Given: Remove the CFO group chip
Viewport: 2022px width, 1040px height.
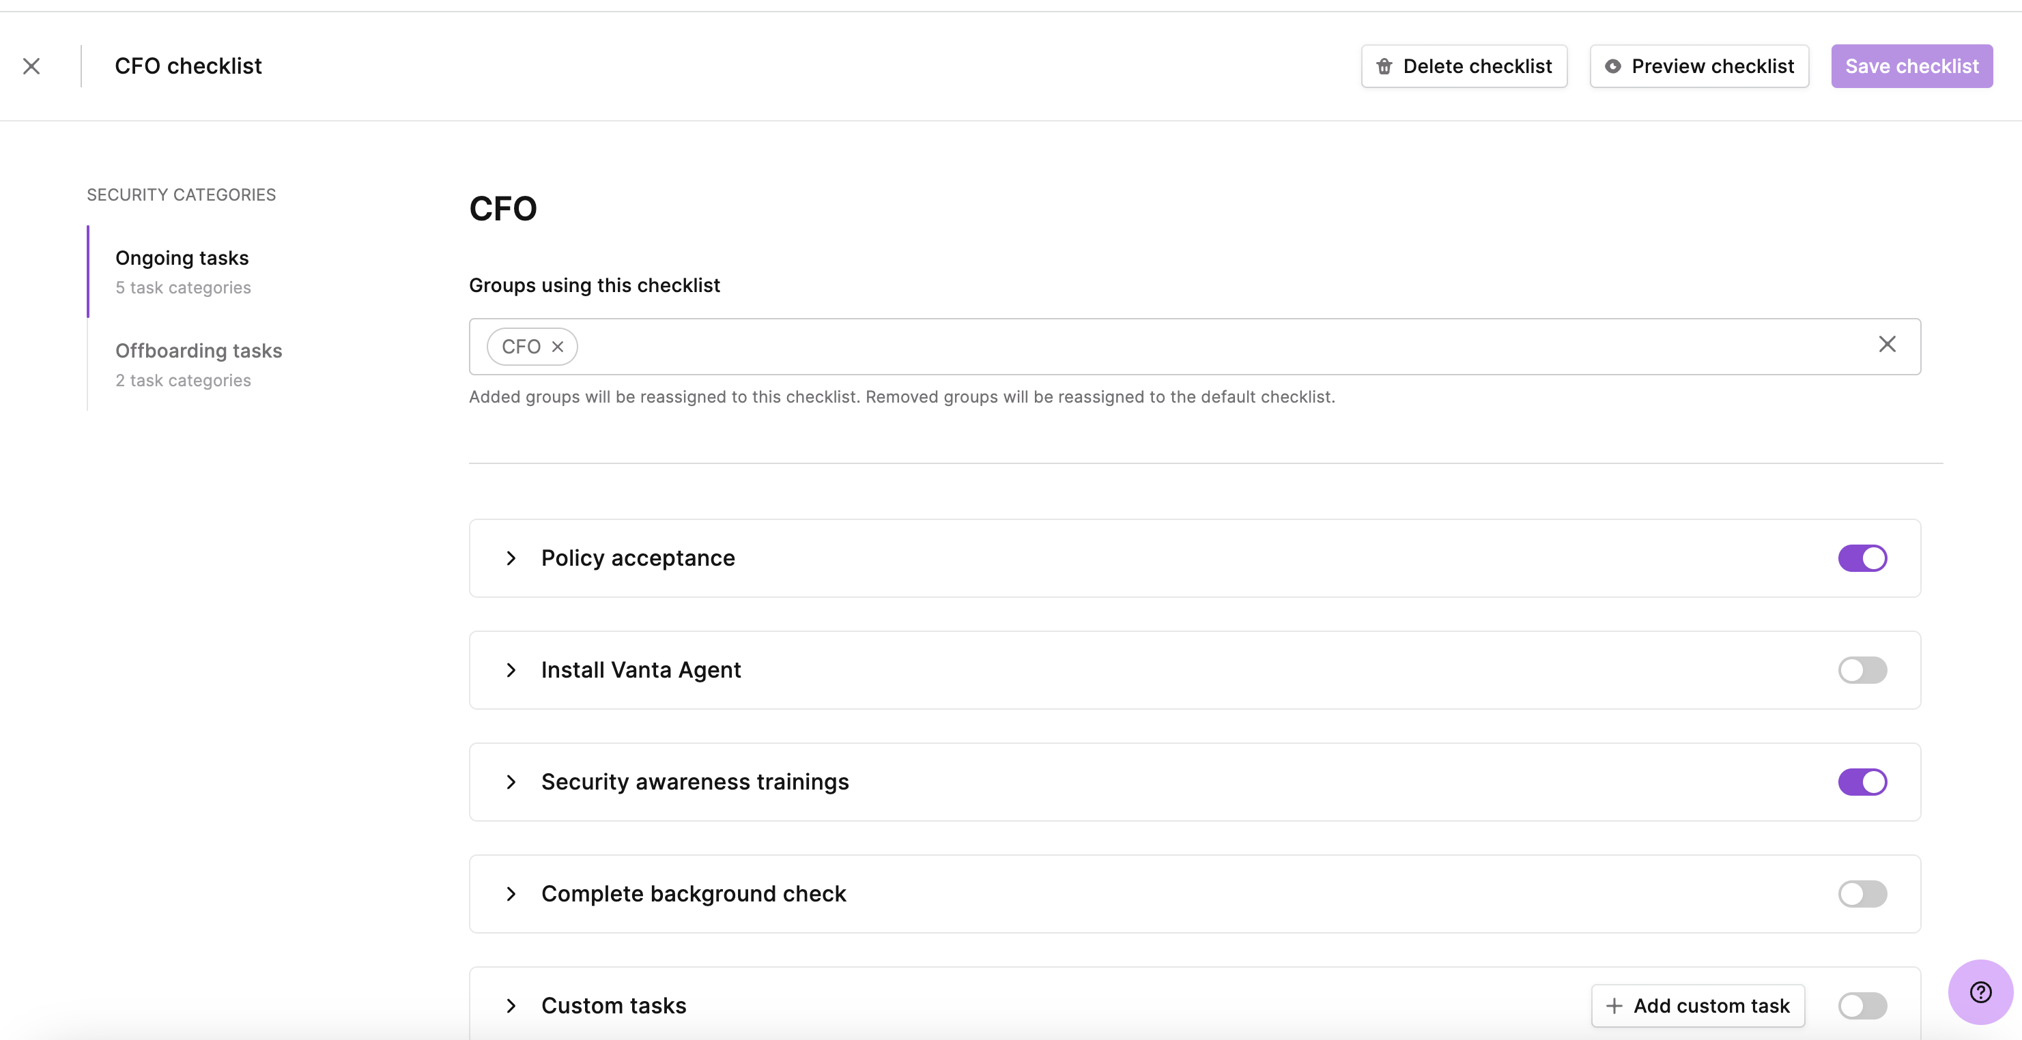Looking at the screenshot, I should (x=557, y=347).
